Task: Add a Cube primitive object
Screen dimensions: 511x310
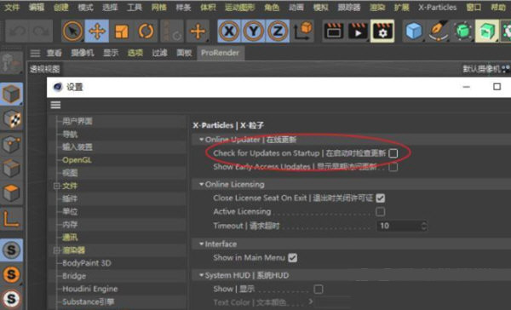Action: tap(414, 32)
